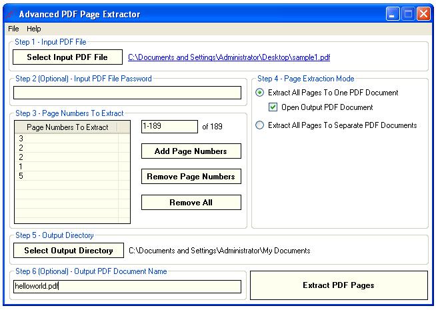
Task: Open the Help menu
Action: 33,29
